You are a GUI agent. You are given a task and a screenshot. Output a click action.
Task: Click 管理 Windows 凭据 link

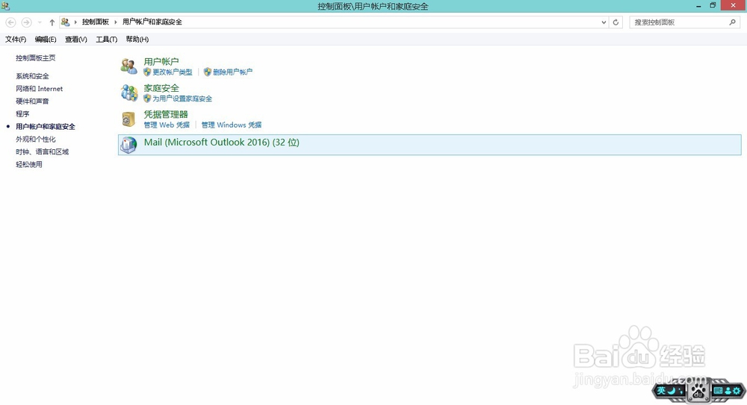(x=231, y=125)
